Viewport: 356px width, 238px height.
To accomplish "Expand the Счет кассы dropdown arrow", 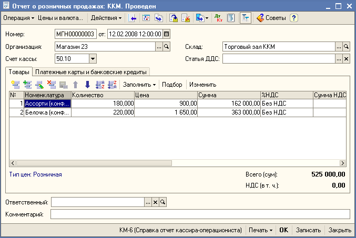I will pos(93,59).
